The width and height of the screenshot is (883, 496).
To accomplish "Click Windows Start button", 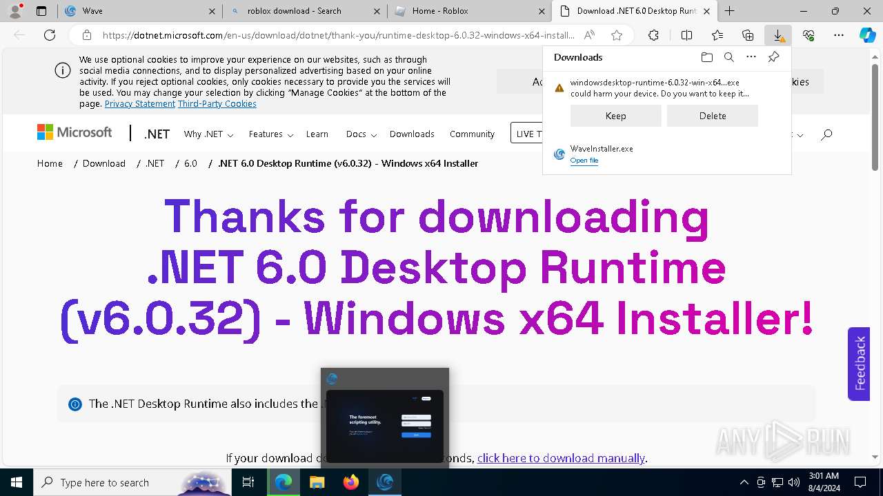I will pyautogui.click(x=16, y=482).
